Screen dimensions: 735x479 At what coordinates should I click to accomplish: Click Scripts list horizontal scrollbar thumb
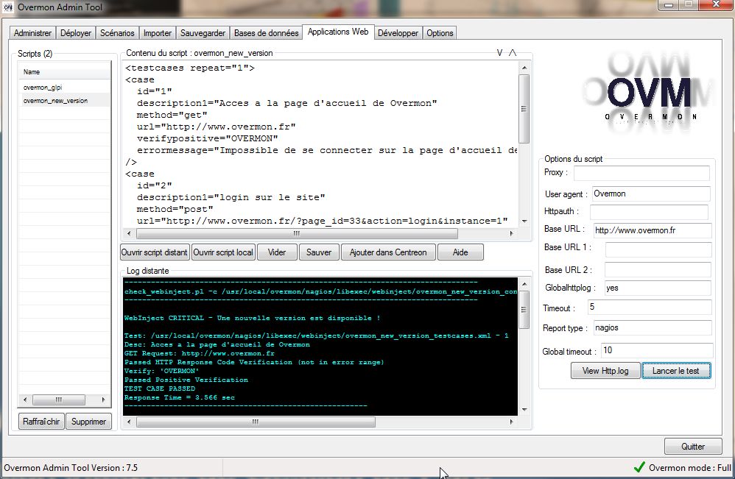(x=59, y=400)
